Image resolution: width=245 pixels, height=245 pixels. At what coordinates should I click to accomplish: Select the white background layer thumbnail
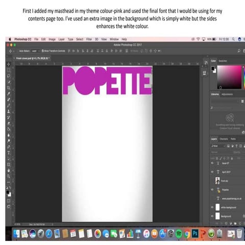(x=217, y=207)
